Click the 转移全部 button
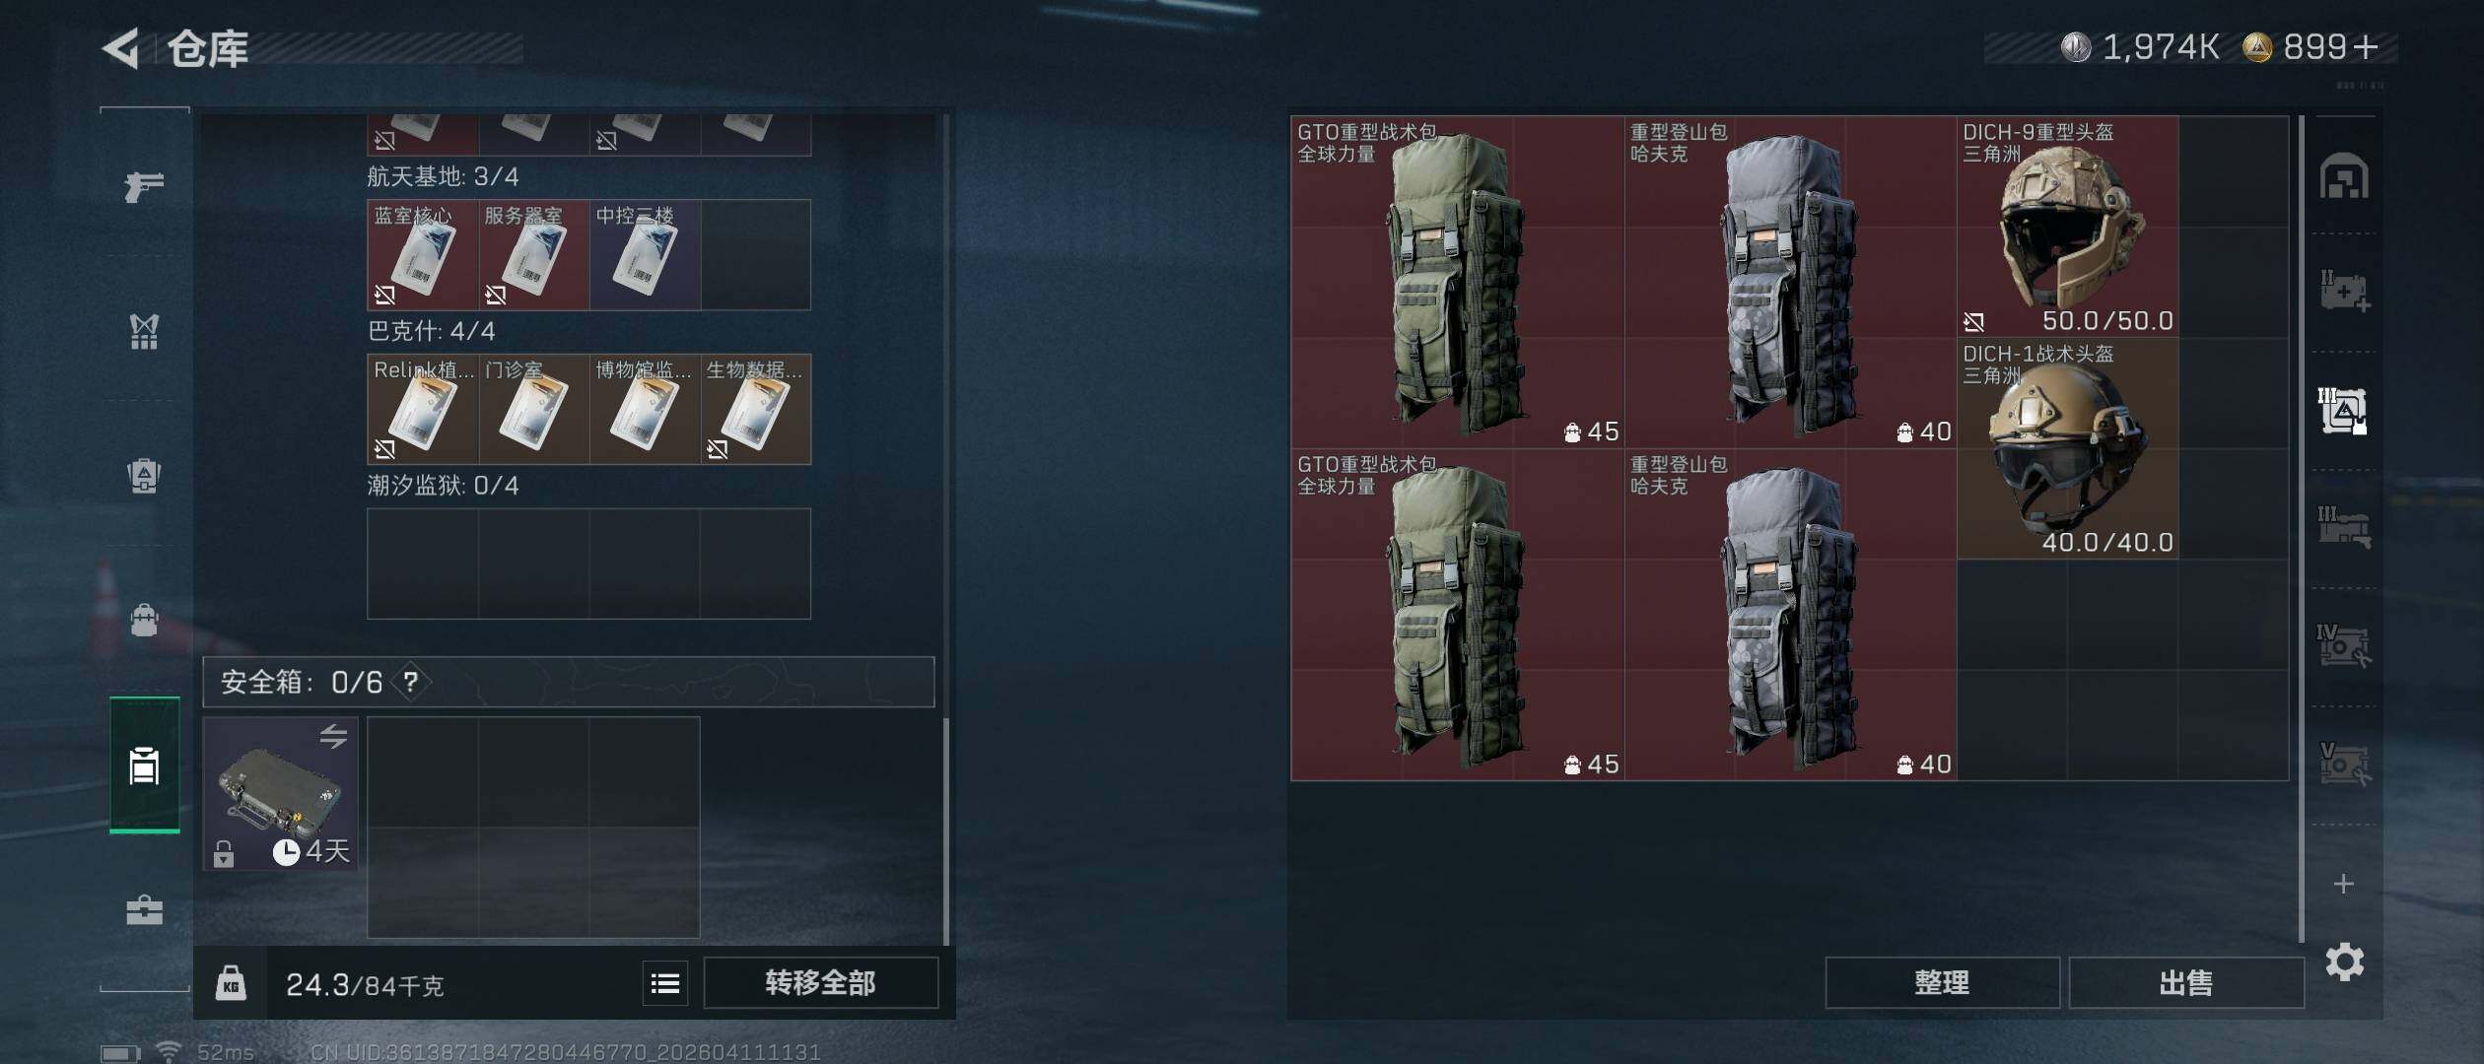 [x=820, y=983]
